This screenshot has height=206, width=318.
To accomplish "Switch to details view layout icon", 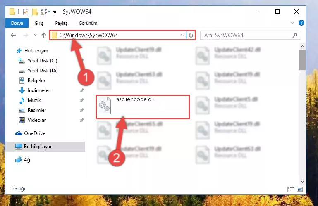I will [291, 189].
